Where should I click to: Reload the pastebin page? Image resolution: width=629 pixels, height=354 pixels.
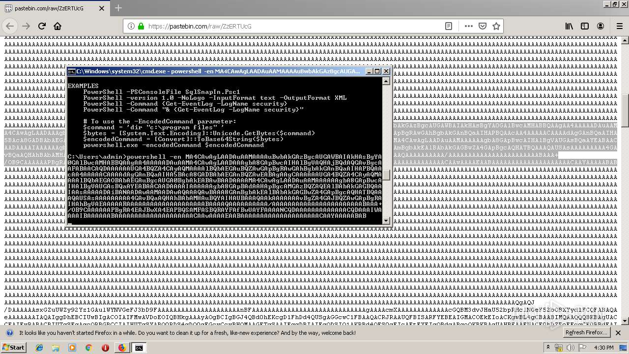click(x=42, y=26)
